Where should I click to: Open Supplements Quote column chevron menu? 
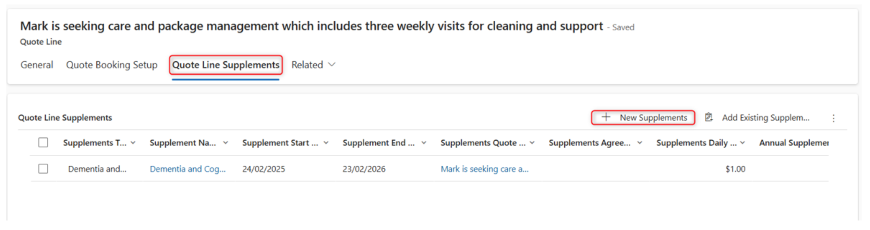pos(532,143)
